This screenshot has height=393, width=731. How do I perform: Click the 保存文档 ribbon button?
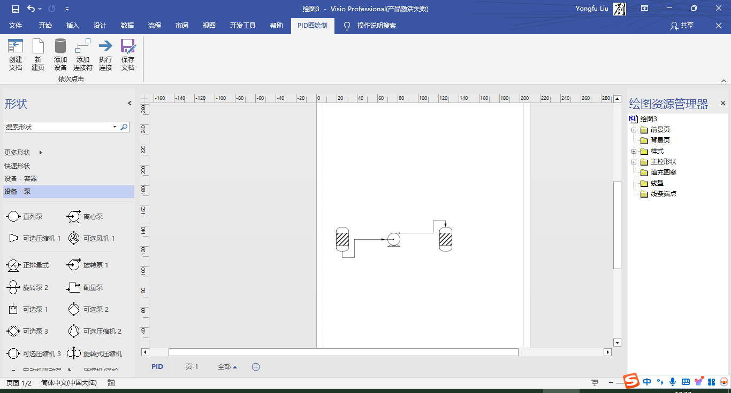128,55
